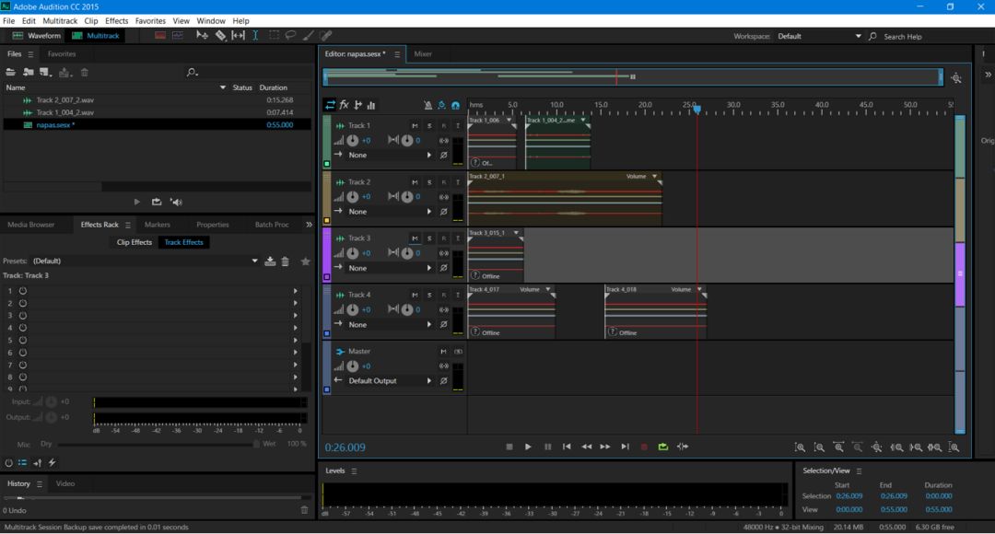The width and height of the screenshot is (995, 534).
Task: Switch to the Mixer tab
Action: 422,54
